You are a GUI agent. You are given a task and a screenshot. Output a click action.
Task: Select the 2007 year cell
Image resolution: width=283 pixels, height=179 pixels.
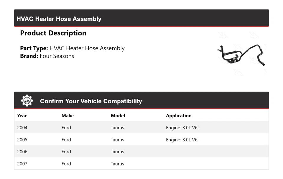22,164
